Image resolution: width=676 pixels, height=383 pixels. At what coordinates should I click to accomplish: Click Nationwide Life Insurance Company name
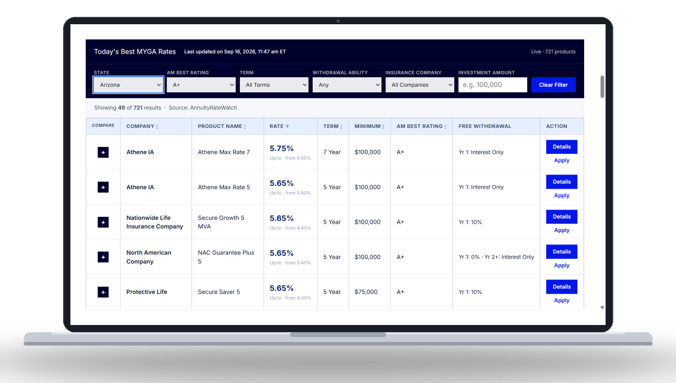coord(155,222)
